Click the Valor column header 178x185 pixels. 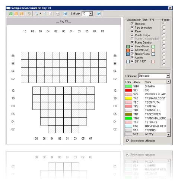[155, 82]
